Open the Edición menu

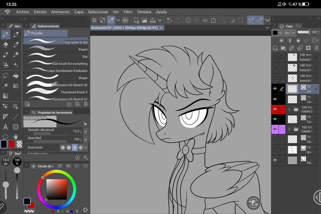coord(40,12)
